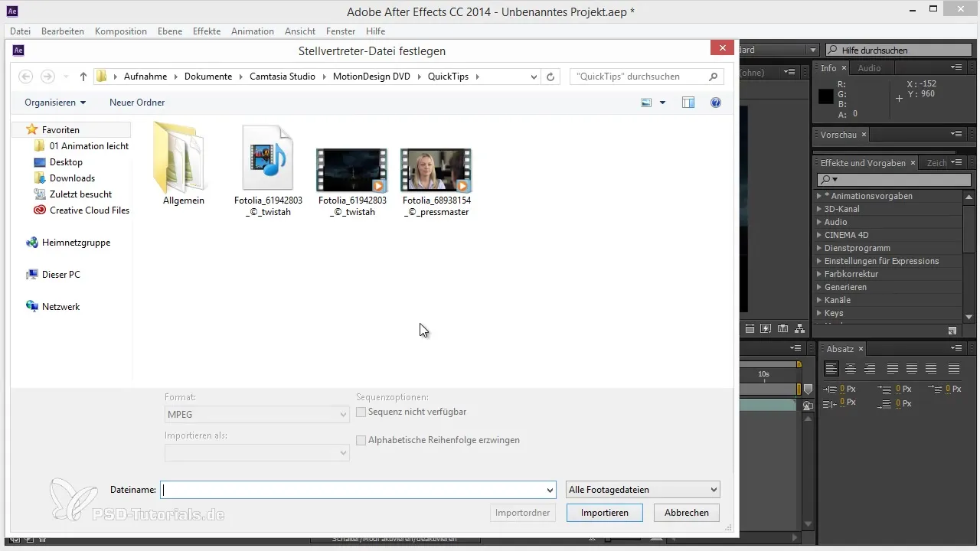Open the Dateiname history dropdown arrow
This screenshot has width=980, height=551.
[x=550, y=490]
